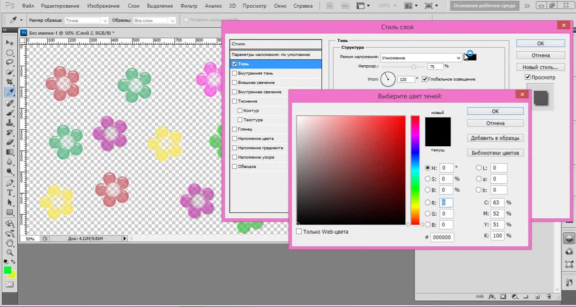Open the status bar info arrow
The width and height of the screenshot is (576, 307).
tap(125, 239)
